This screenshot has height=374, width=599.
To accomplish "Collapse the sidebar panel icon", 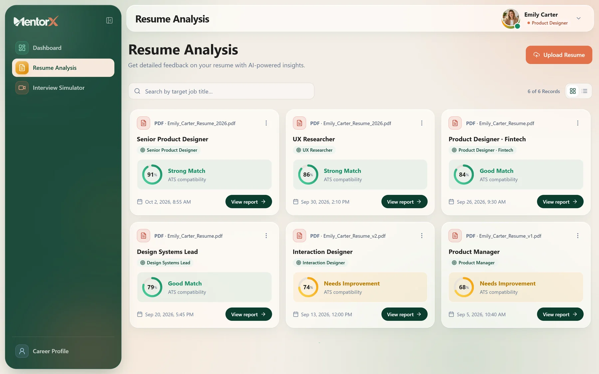I will click(x=109, y=21).
